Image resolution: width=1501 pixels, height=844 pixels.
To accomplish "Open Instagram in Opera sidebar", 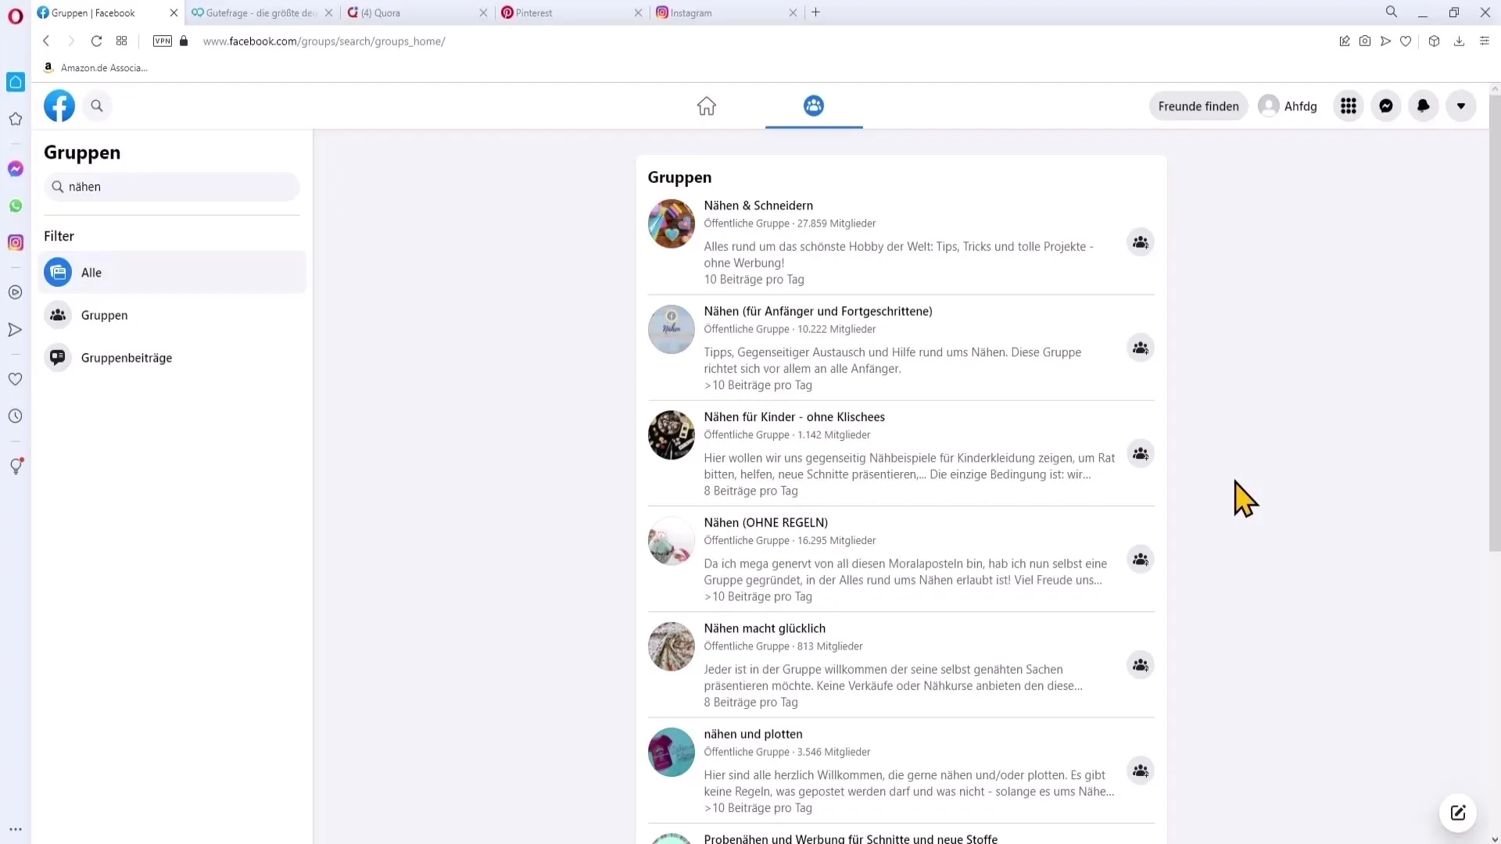I will (x=16, y=243).
